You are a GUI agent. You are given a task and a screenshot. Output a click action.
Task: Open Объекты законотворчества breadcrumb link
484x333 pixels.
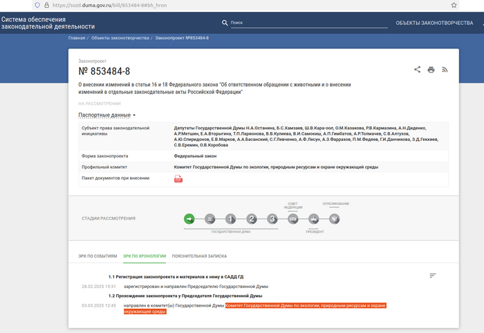120,38
